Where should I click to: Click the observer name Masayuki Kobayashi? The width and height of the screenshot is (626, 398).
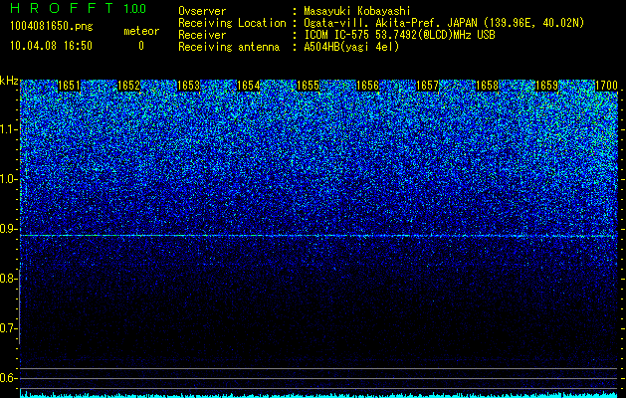(357, 11)
